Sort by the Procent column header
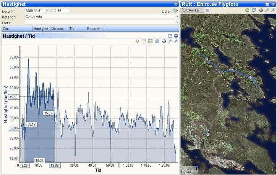This screenshot has height=175, width=277. click(x=93, y=29)
